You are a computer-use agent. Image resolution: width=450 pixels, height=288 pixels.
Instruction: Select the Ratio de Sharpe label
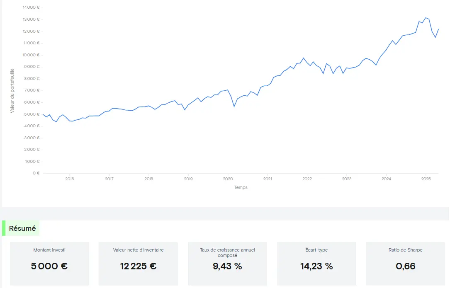point(406,250)
